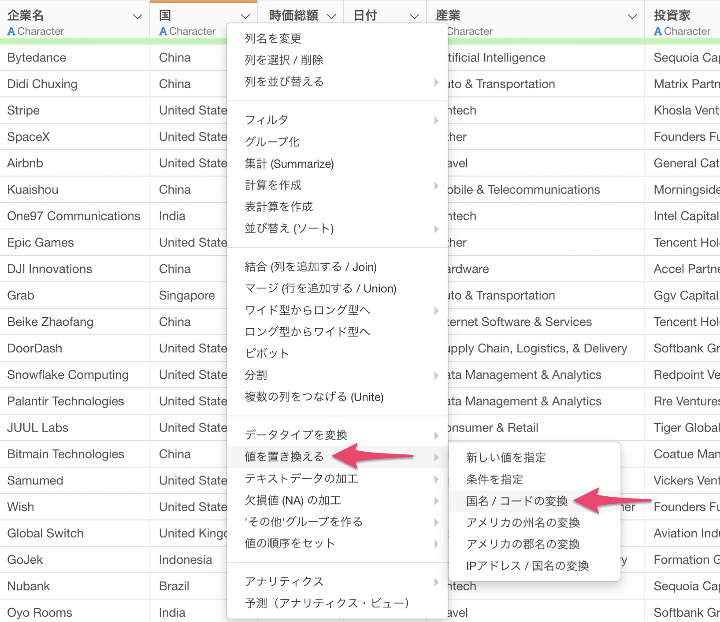Select アメリカの郡名の変換 submenu item
Image resolution: width=720 pixels, height=622 pixels.
tap(534, 544)
